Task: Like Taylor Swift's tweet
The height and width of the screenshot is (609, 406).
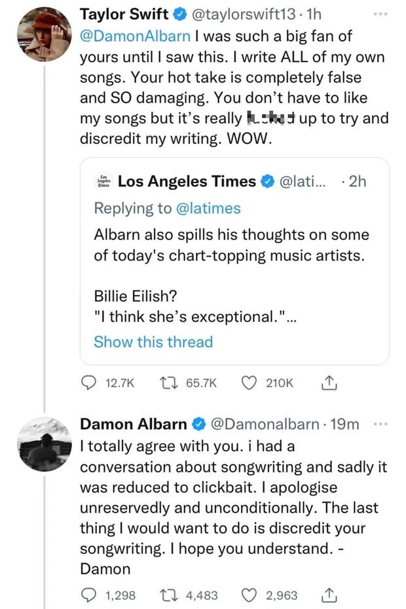Action: pos(249,383)
